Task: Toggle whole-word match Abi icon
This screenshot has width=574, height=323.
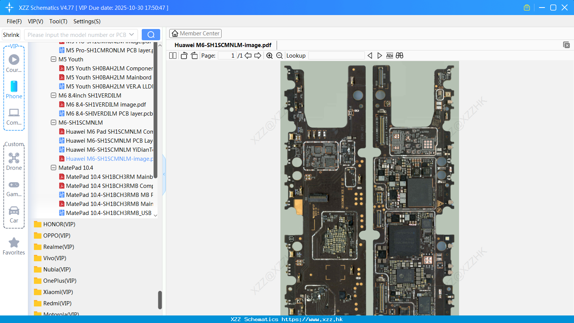Action: (390, 55)
